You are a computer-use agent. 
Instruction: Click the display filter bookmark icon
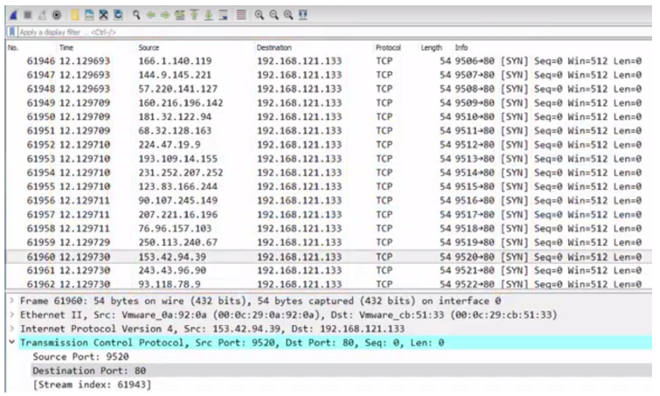(x=11, y=31)
